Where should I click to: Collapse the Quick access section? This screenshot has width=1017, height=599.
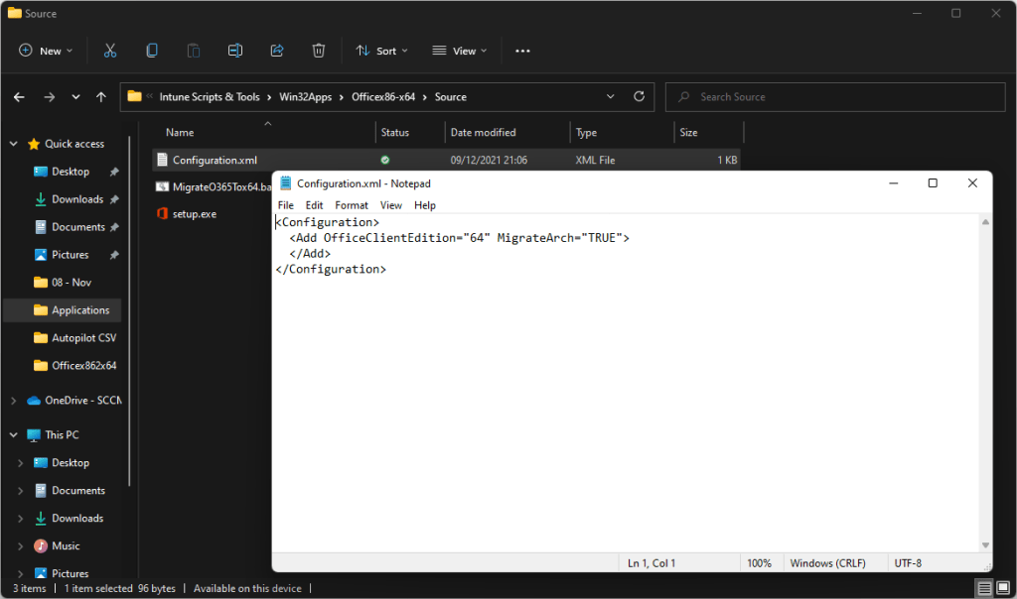click(13, 144)
